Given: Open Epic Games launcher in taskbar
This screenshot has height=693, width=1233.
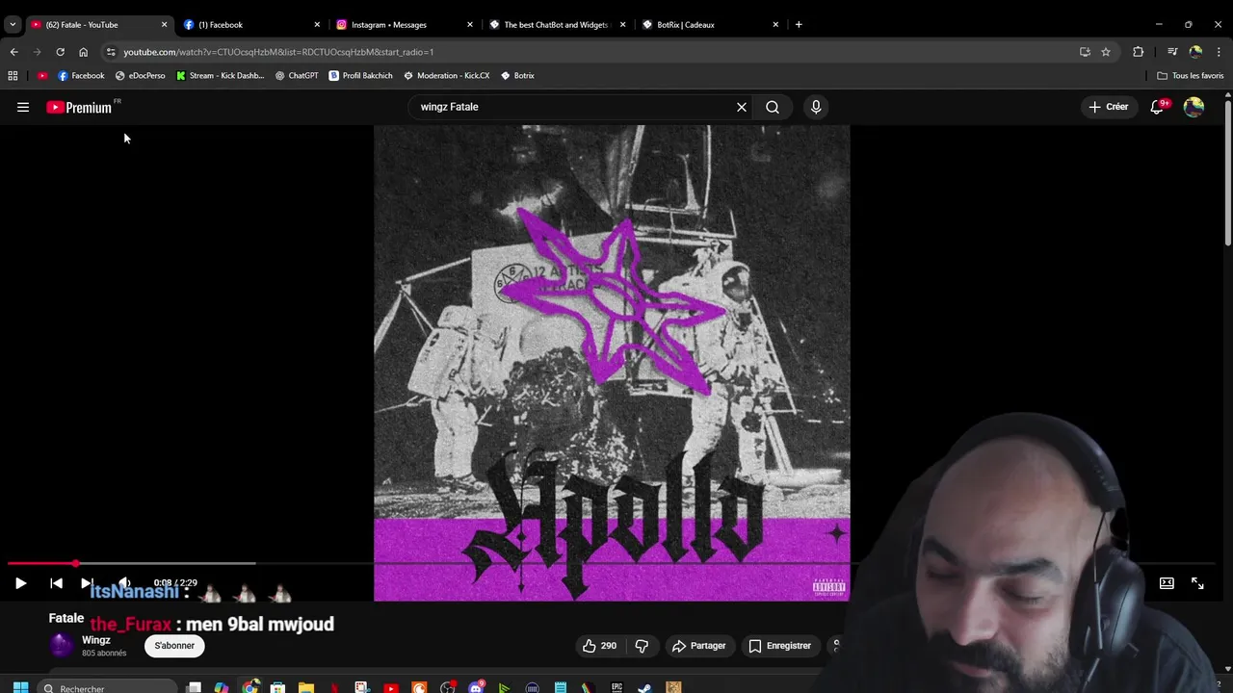Looking at the screenshot, I should point(616,687).
